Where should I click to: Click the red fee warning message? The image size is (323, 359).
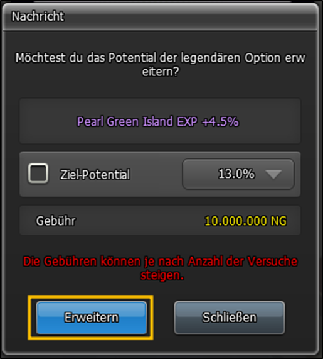click(x=160, y=268)
